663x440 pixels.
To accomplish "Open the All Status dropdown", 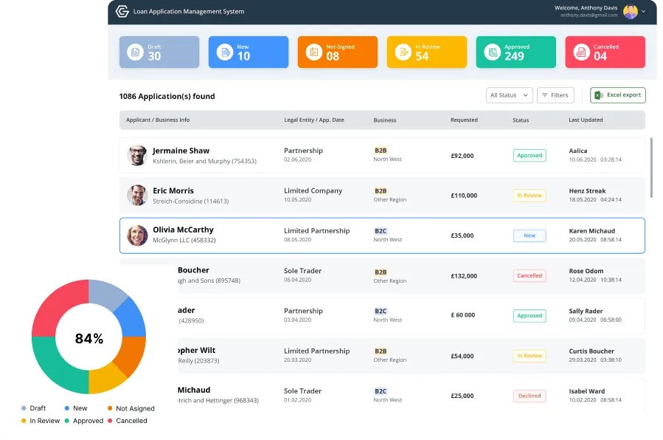I will (x=510, y=95).
